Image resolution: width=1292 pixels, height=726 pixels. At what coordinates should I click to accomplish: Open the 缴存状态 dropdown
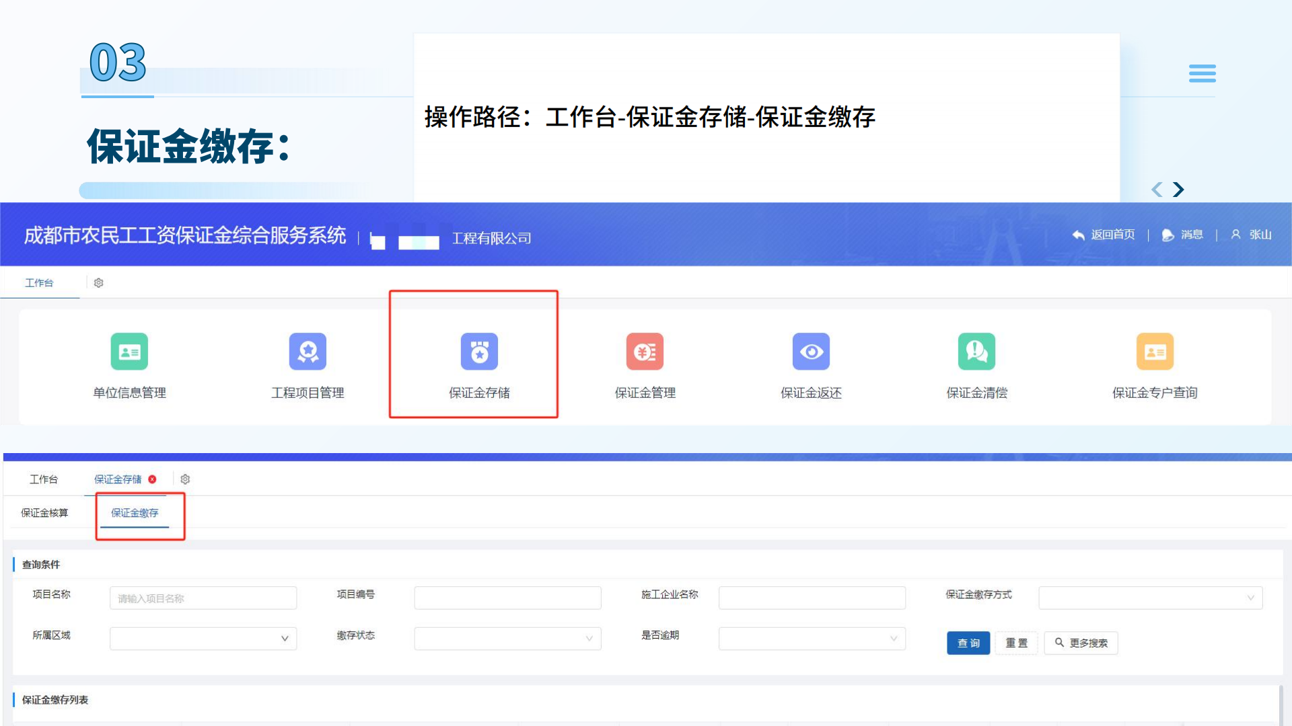pyautogui.click(x=507, y=638)
